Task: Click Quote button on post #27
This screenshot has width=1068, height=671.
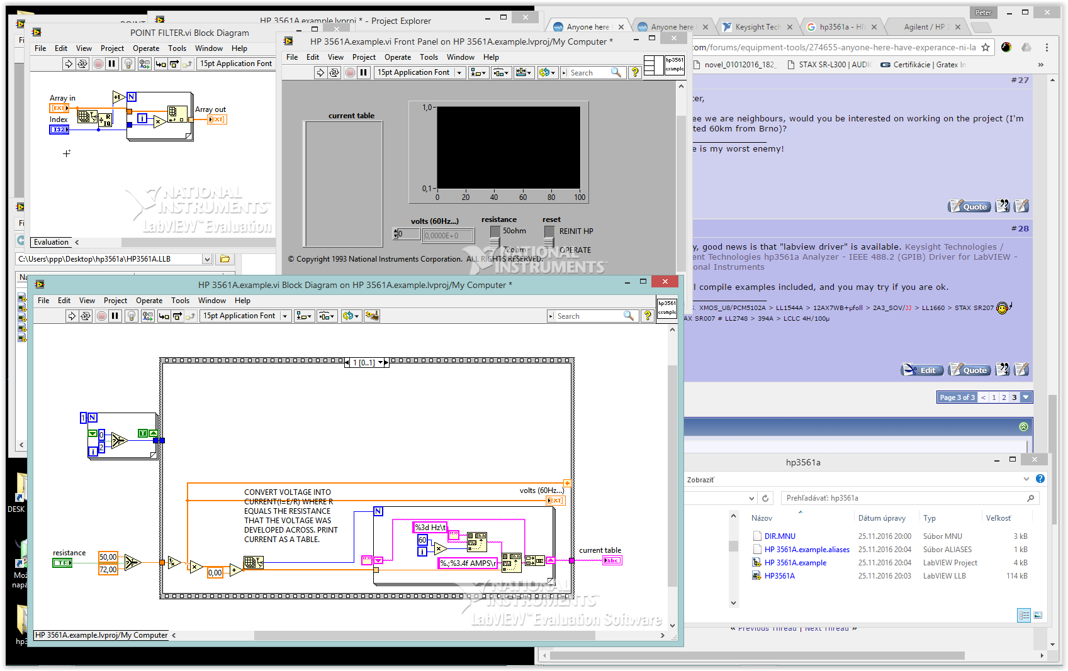Action: tap(970, 206)
